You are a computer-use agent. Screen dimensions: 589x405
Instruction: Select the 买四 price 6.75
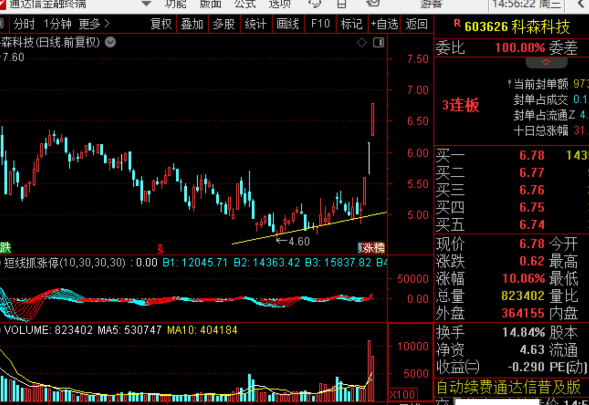pyautogui.click(x=532, y=207)
